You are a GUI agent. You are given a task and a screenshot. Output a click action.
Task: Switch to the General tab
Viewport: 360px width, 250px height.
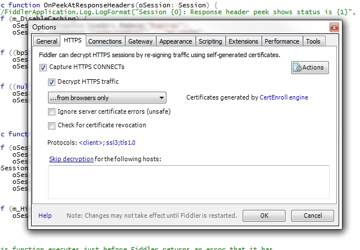click(x=47, y=41)
